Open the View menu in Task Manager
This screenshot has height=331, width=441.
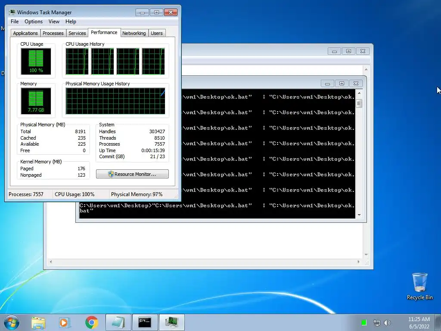tap(54, 22)
